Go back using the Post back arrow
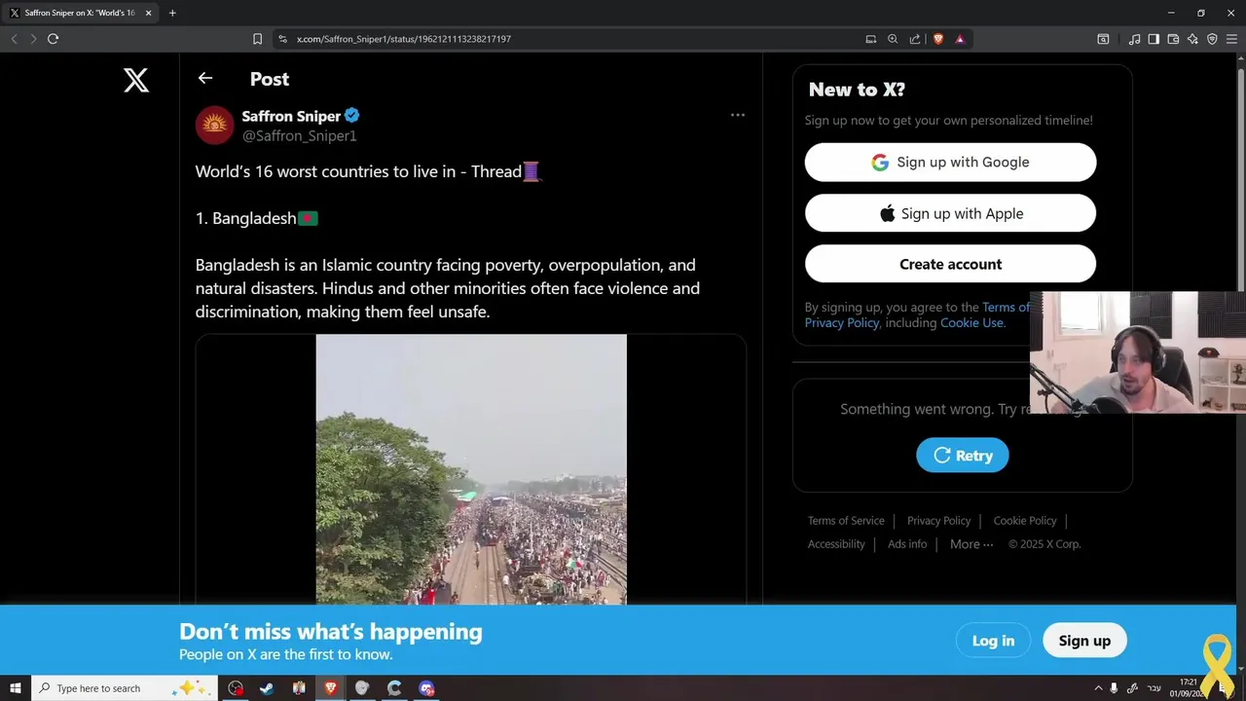The image size is (1246, 701). coord(204,78)
